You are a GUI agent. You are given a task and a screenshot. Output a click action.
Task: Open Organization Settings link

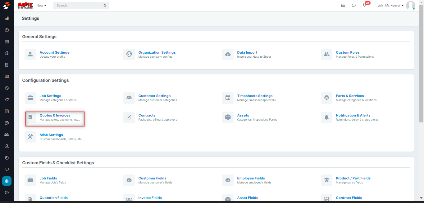tap(157, 52)
